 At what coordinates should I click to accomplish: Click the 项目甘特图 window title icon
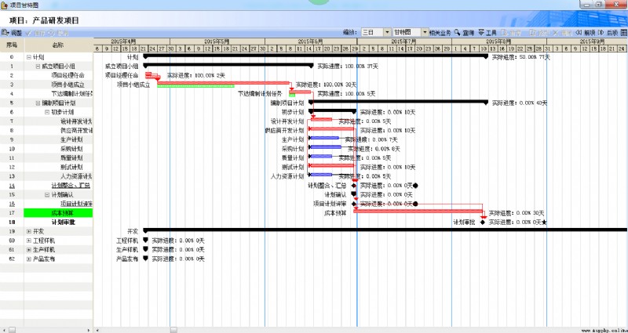point(4,5)
